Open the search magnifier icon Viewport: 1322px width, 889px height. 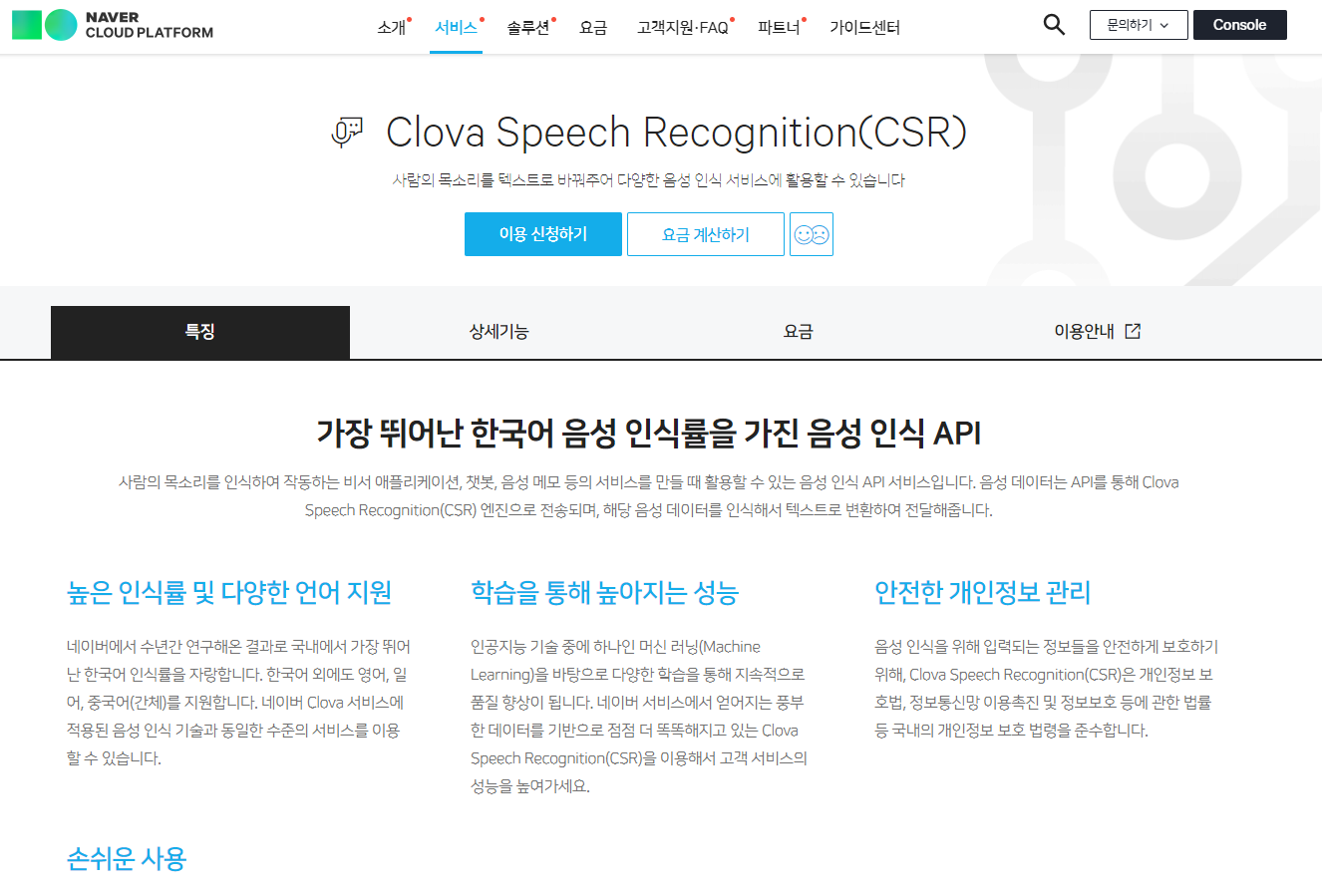(x=1054, y=25)
